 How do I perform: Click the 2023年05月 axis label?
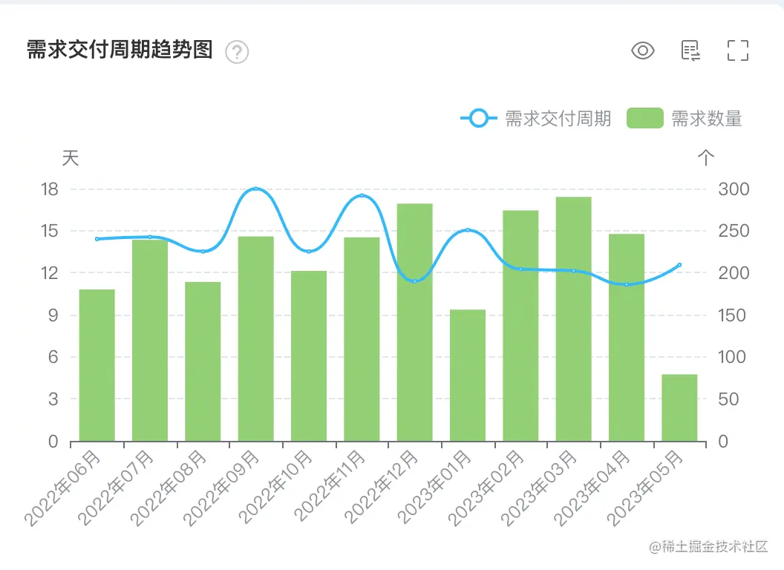(645, 488)
